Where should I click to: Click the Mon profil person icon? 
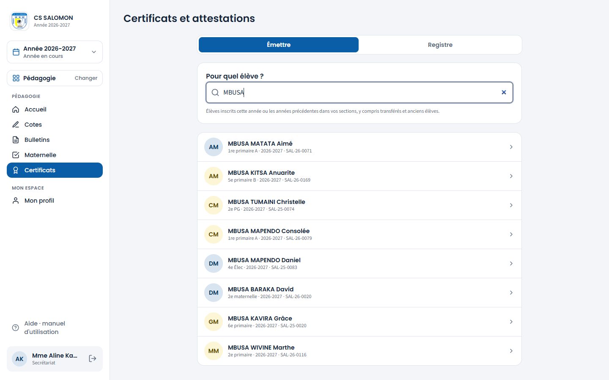[x=16, y=201]
